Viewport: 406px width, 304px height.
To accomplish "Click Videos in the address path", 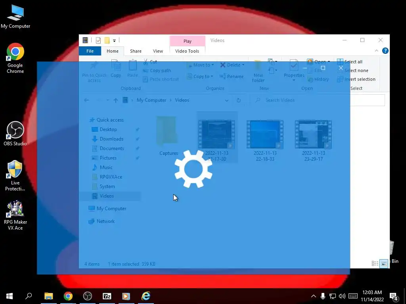I will (x=182, y=100).
